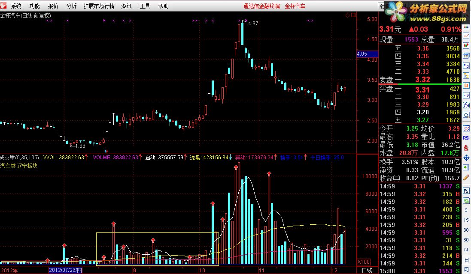Click buy-five price 3.27
471x274 pixels.
(x=423, y=120)
